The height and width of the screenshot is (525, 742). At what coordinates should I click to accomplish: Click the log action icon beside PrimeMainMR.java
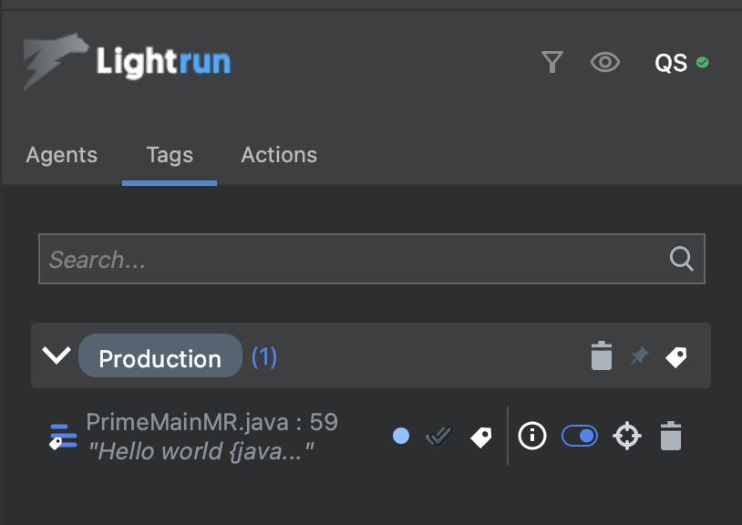(x=62, y=437)
